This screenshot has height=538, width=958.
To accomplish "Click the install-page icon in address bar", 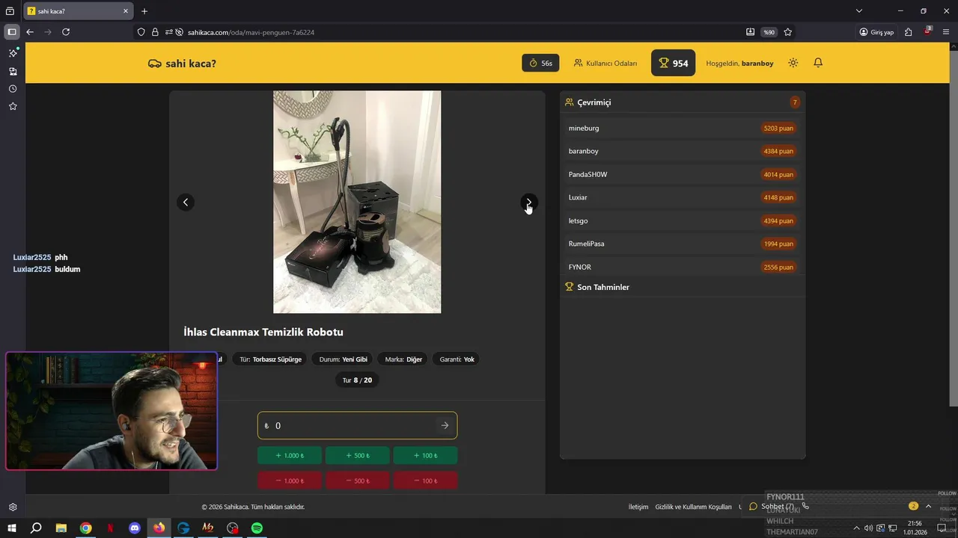I will (751, 32).
